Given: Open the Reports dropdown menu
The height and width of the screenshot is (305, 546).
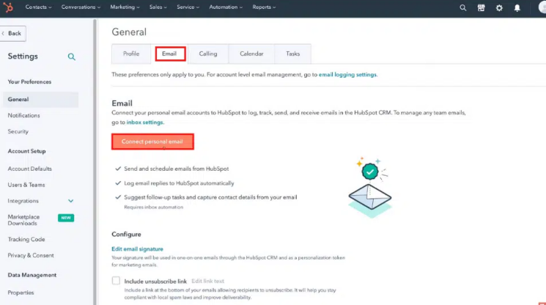Looking at the screenshot, I should 264,7.
